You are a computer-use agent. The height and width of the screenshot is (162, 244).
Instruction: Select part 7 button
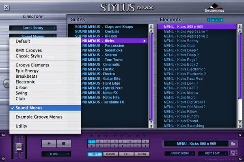click(138, 141)
